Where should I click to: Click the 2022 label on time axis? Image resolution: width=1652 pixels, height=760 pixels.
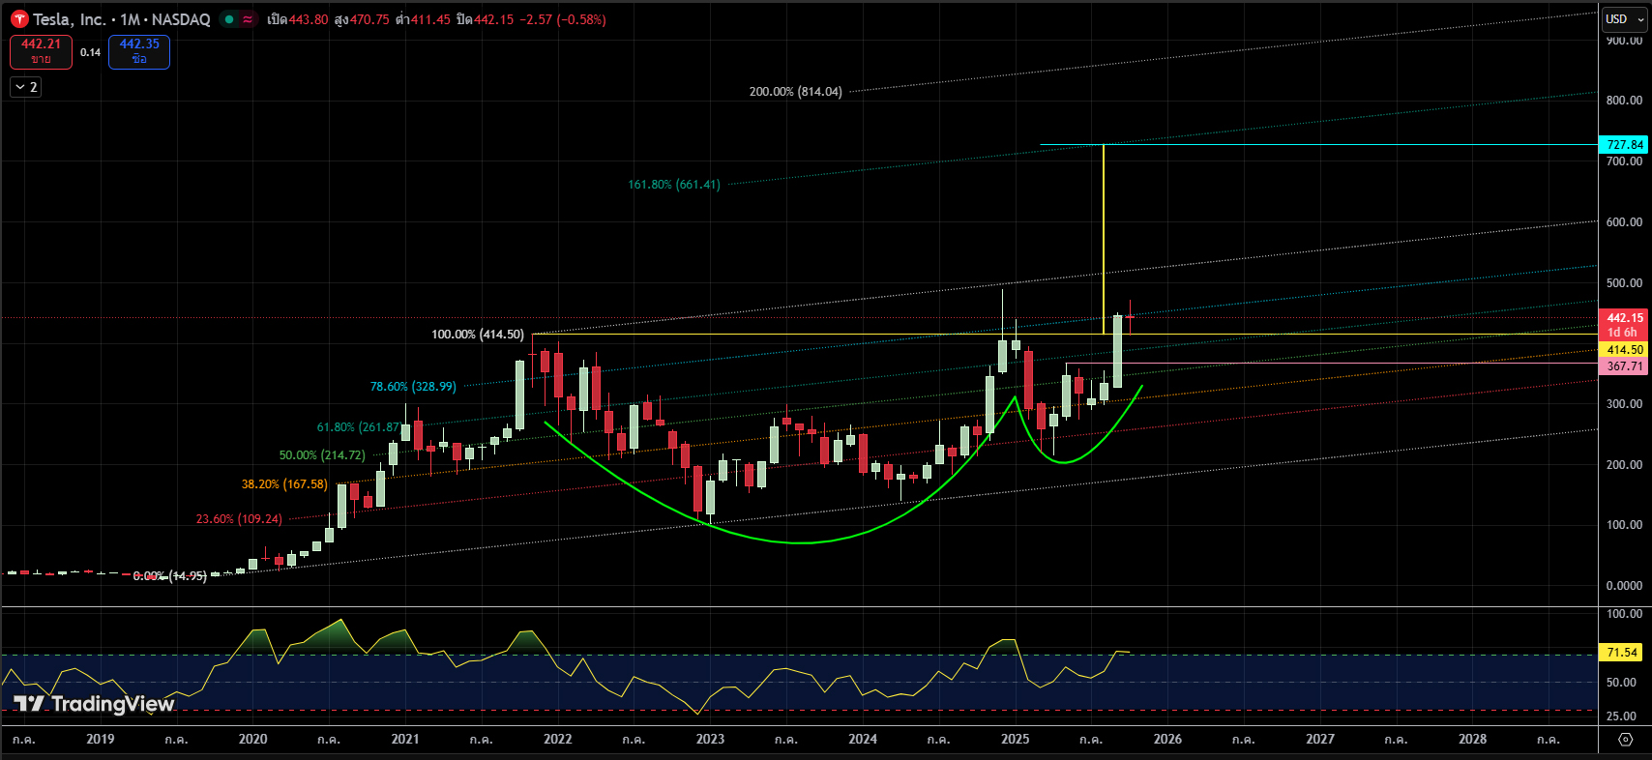pos(558,739)
